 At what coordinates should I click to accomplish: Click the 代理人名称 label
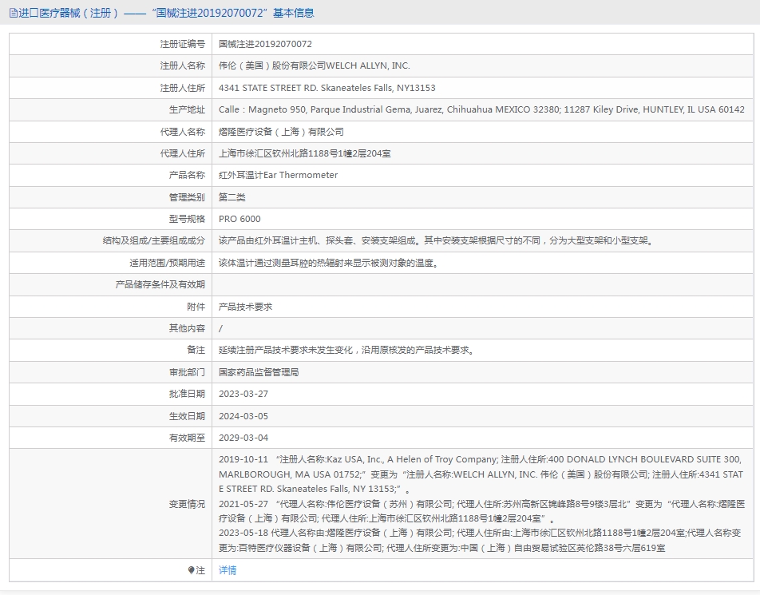tap(183, 132)
